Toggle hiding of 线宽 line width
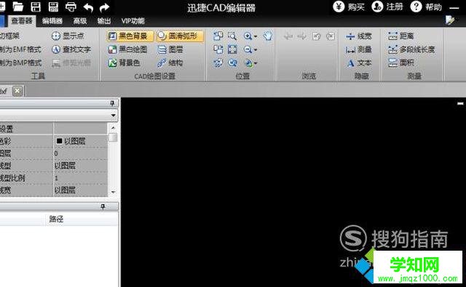The image size is (466, 287). point(359,36)
